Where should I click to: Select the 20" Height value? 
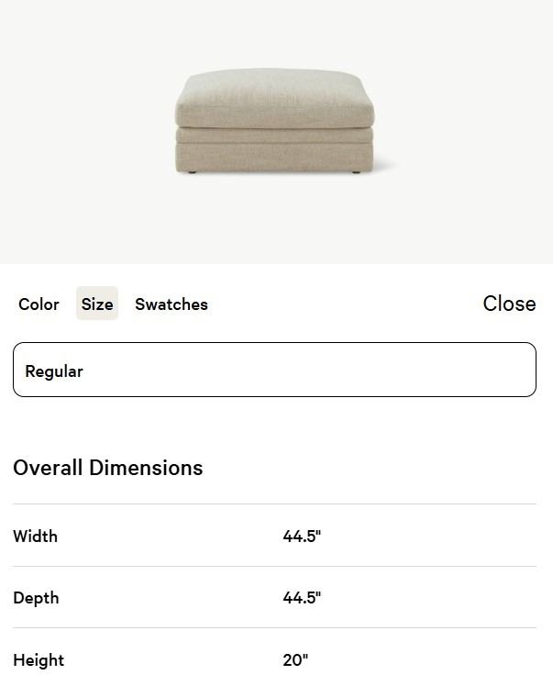(295, 660)
